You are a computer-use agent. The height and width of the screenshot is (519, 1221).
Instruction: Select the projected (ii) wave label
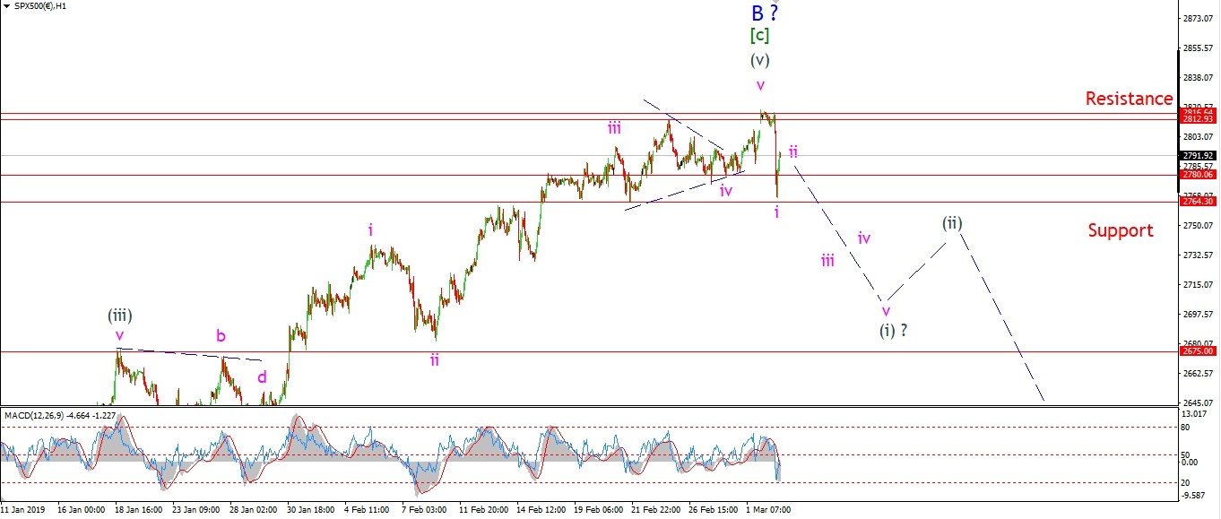pyautogui.click(x=951, y=222)
